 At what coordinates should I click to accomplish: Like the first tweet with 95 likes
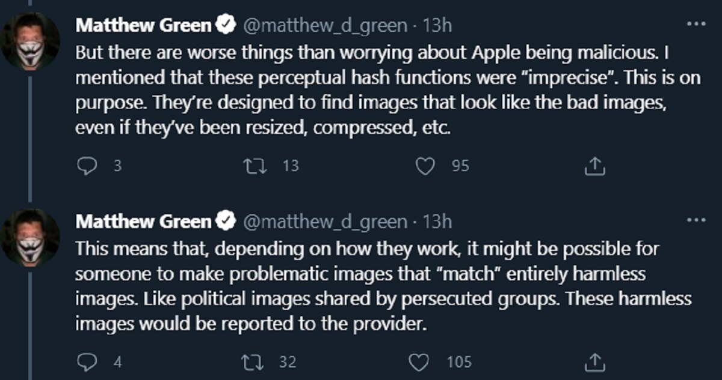coord(426,166)
